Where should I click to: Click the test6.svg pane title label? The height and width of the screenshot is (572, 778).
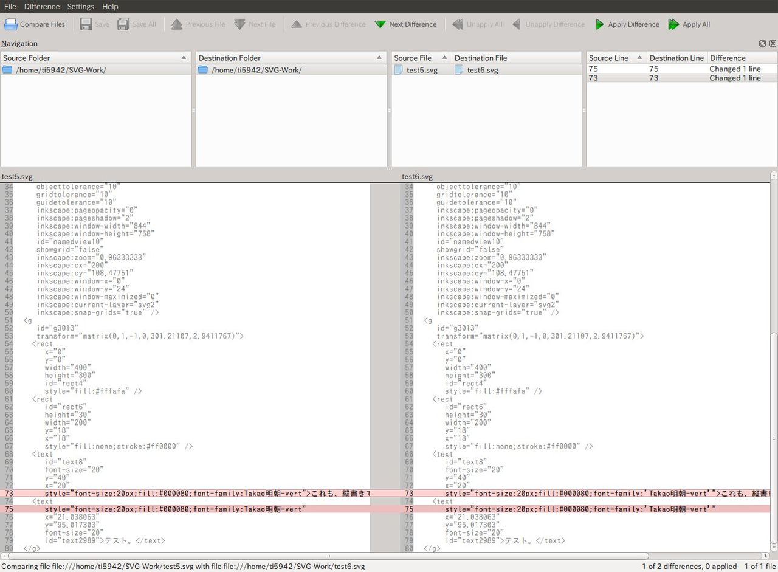point(417,177)
